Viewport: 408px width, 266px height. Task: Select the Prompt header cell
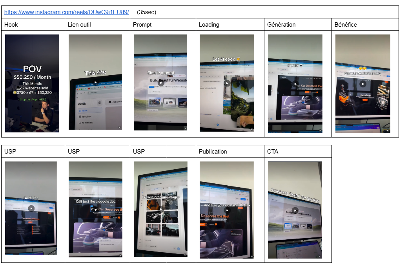coord(163,24)
